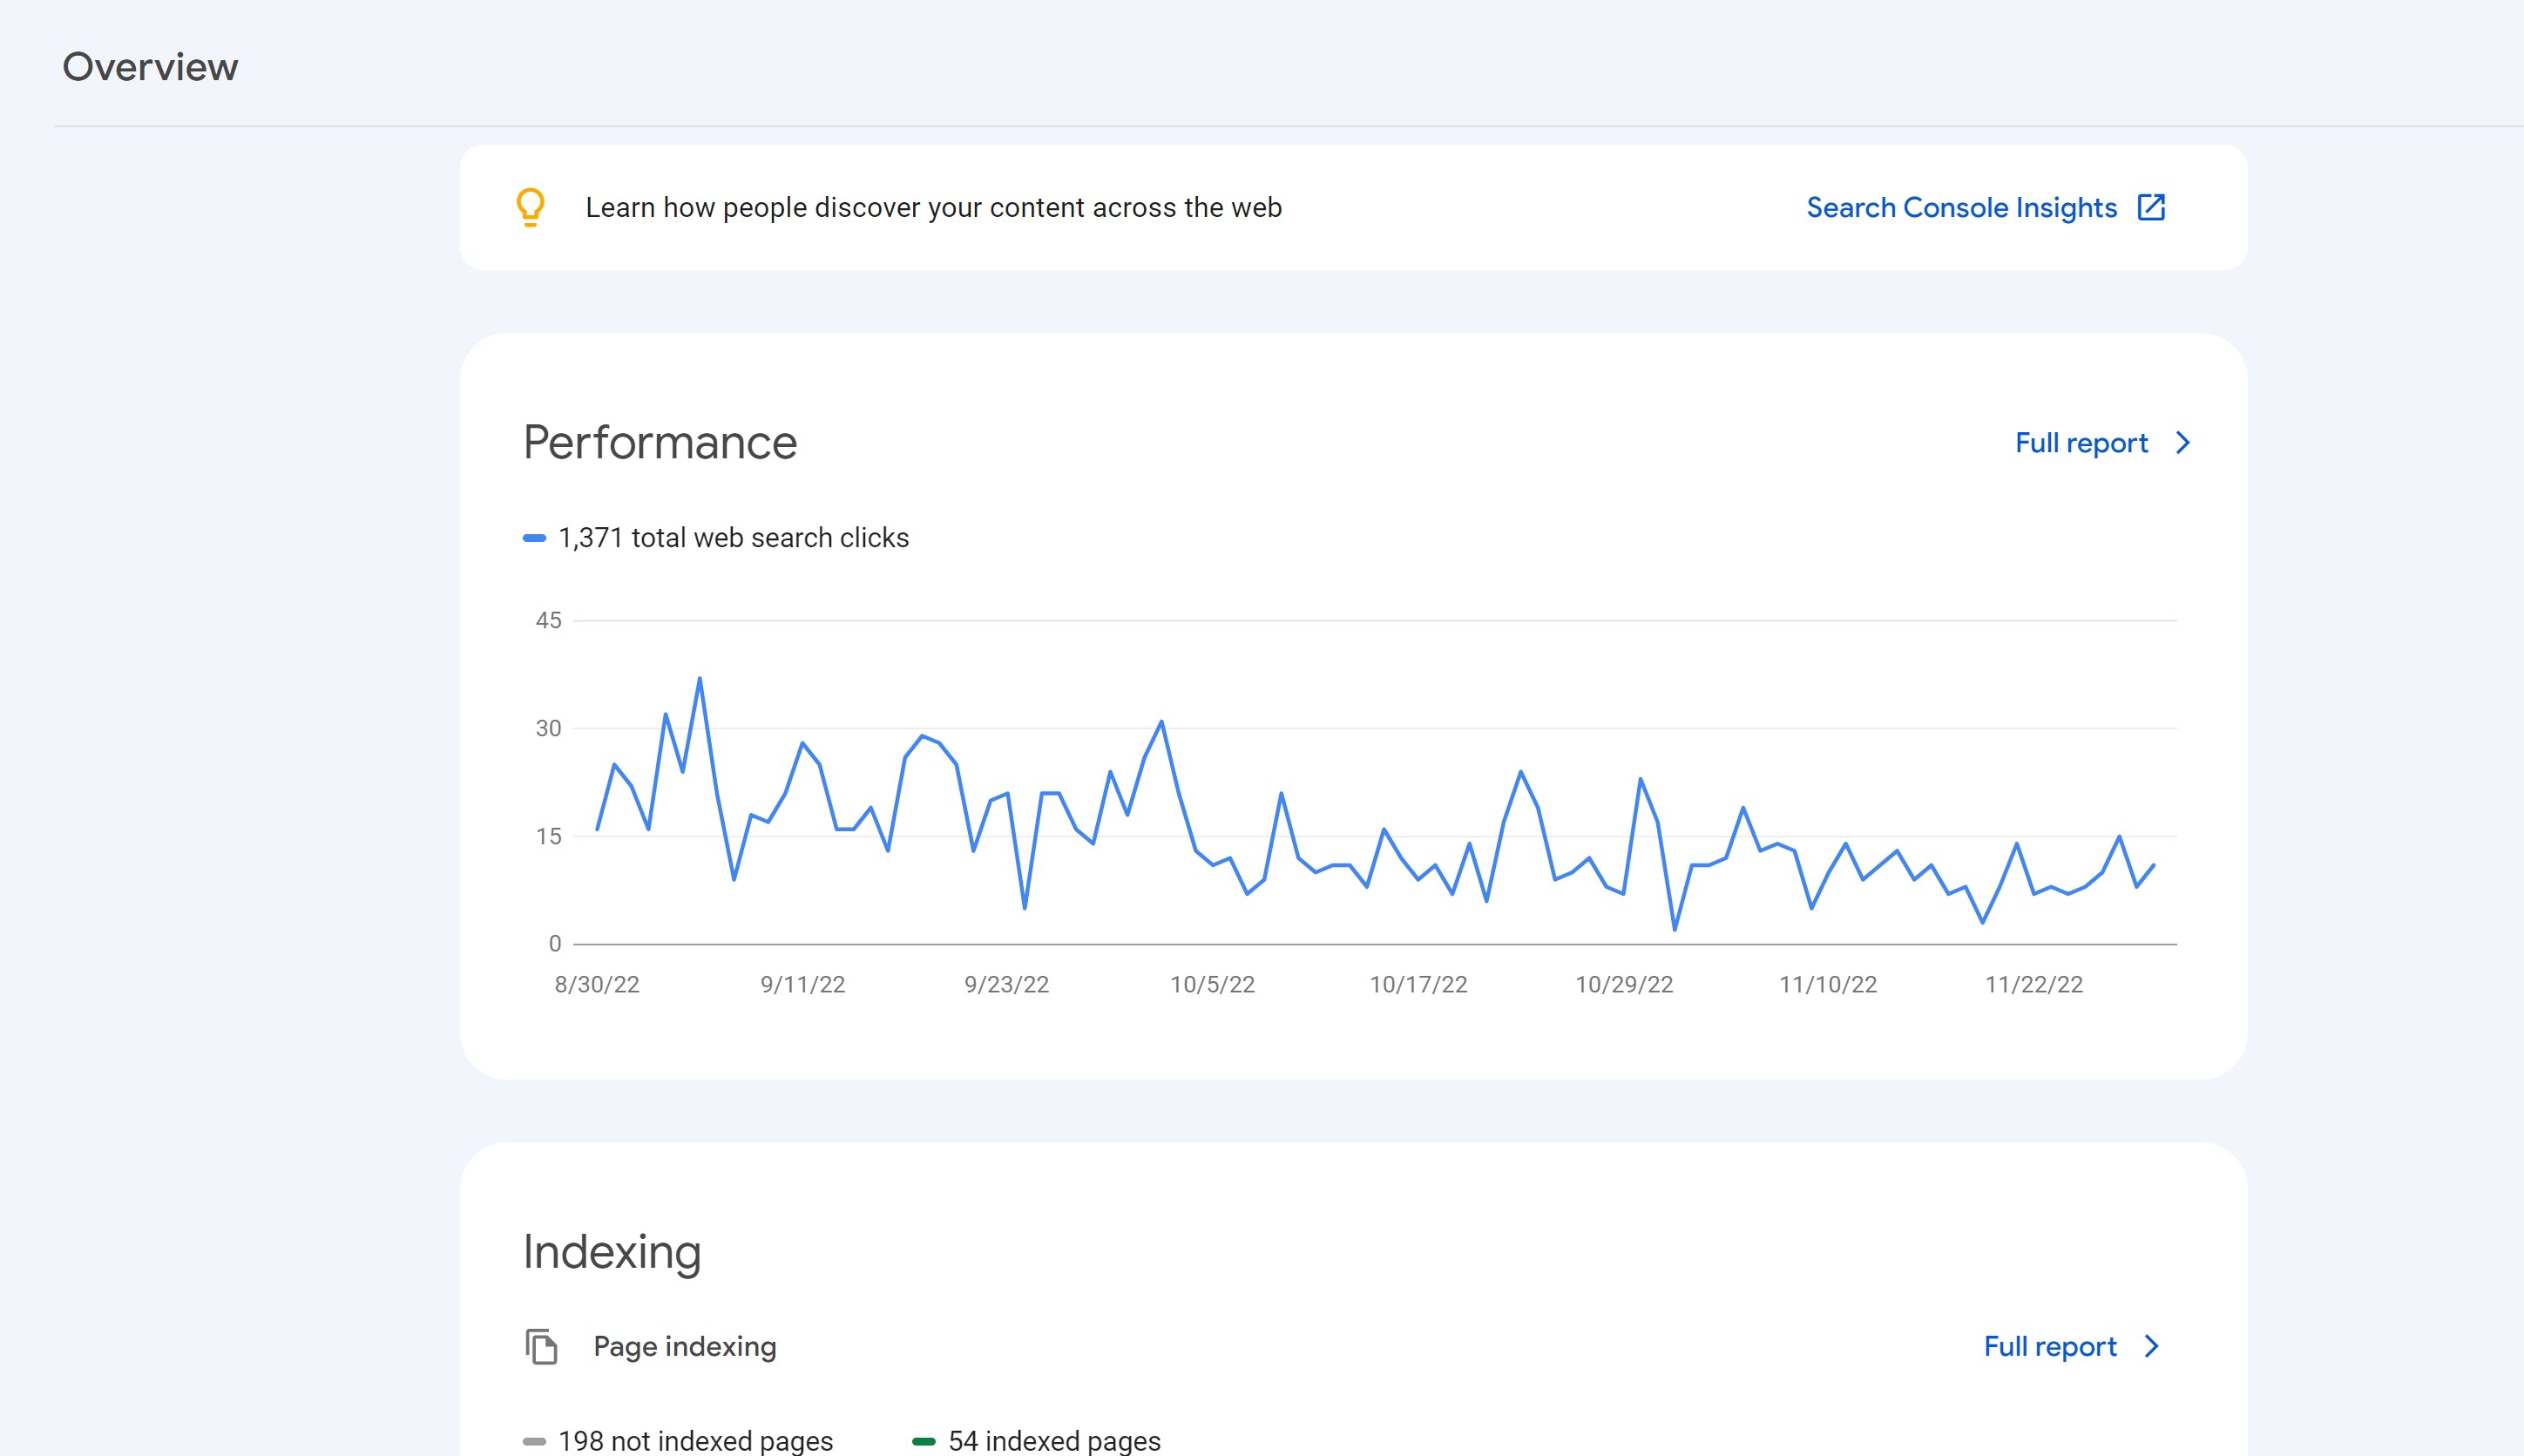Click the 15 y-axis value

click(549, 836)
